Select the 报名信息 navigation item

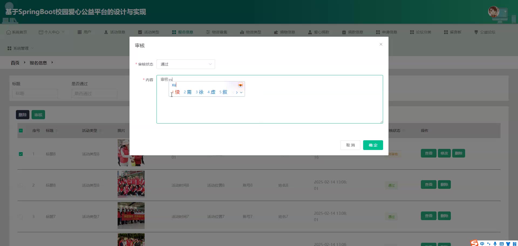pos(183,32)
